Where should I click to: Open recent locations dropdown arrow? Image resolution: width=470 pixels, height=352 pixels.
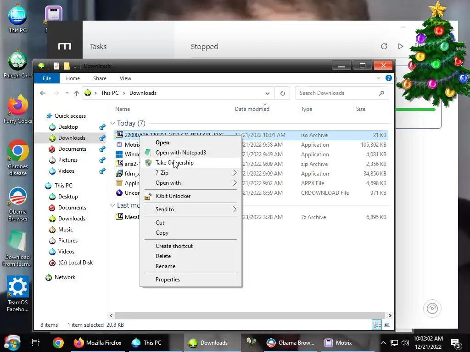[x=67, y=93]
